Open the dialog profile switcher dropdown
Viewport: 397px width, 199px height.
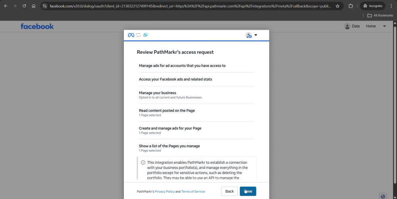(251, 35)
